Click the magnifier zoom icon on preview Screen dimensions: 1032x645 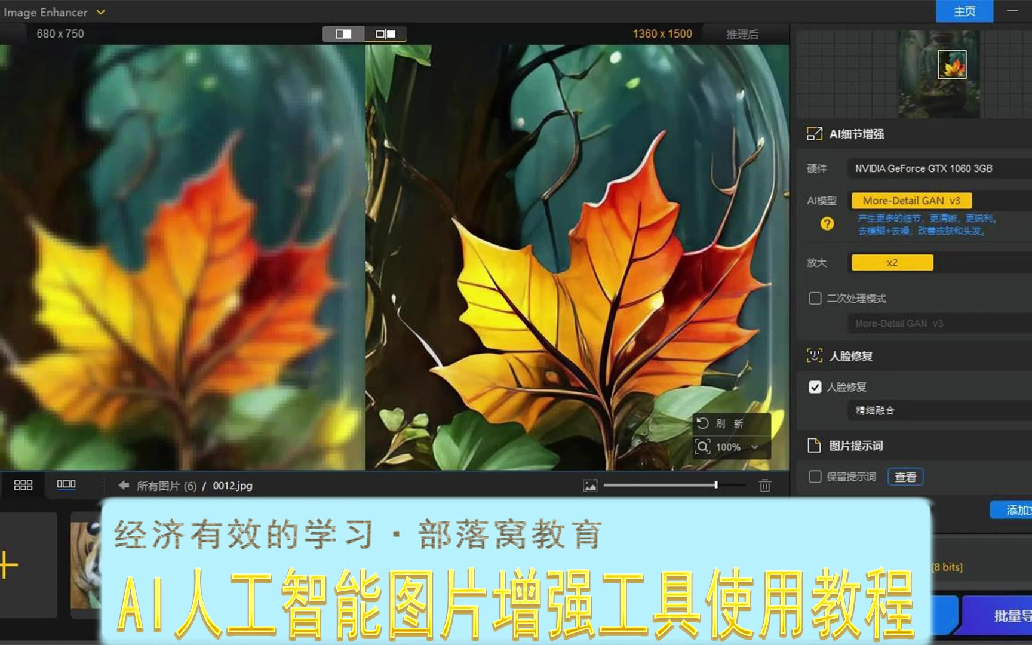[702, 447]
